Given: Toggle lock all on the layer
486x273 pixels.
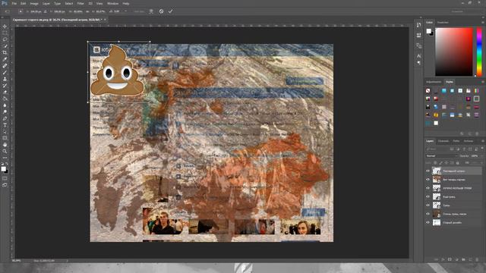Looking at the screenshot, I should pos(458,162).
